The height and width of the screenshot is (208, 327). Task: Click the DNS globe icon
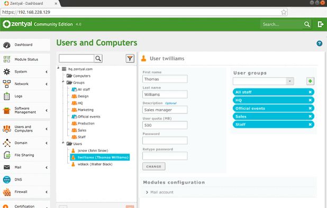tap(7, 179)
